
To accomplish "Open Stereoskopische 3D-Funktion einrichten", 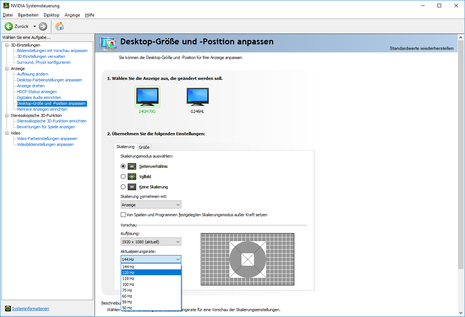I will pyautogui.click(x=52, y=121).
